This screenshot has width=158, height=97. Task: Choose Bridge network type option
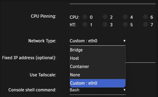click(x=98, y=50)
